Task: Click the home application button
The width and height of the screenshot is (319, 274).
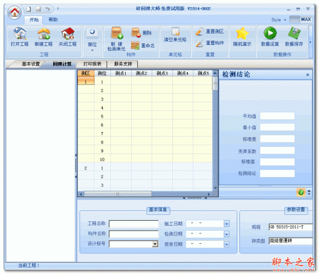Action: pos(14,13)
